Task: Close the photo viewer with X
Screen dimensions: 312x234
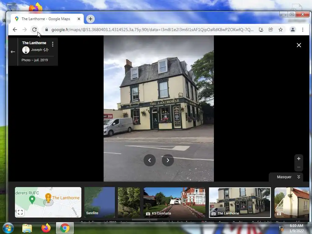Action: click(299, 45)
